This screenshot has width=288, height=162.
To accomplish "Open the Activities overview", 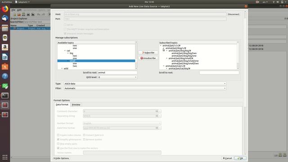I will coord(7,2).
